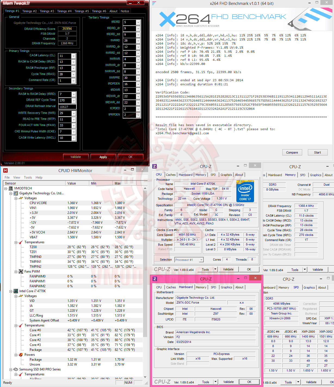Screen dimensions: 334x387
Task: Click the Voltages icon under Intel Core i7 4770K
Action: [x=21, y=296]
